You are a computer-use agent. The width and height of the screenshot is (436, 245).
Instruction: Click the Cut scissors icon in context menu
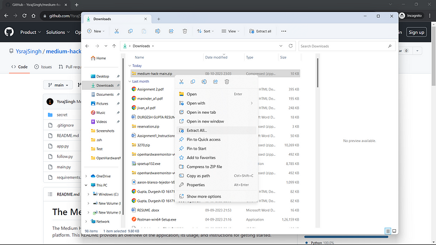181,82
